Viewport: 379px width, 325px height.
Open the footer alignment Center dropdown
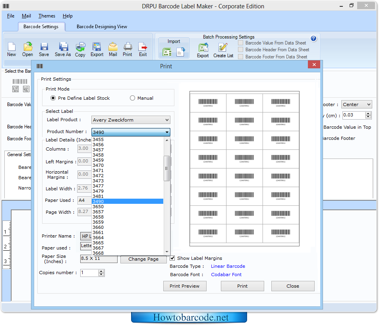356,104
